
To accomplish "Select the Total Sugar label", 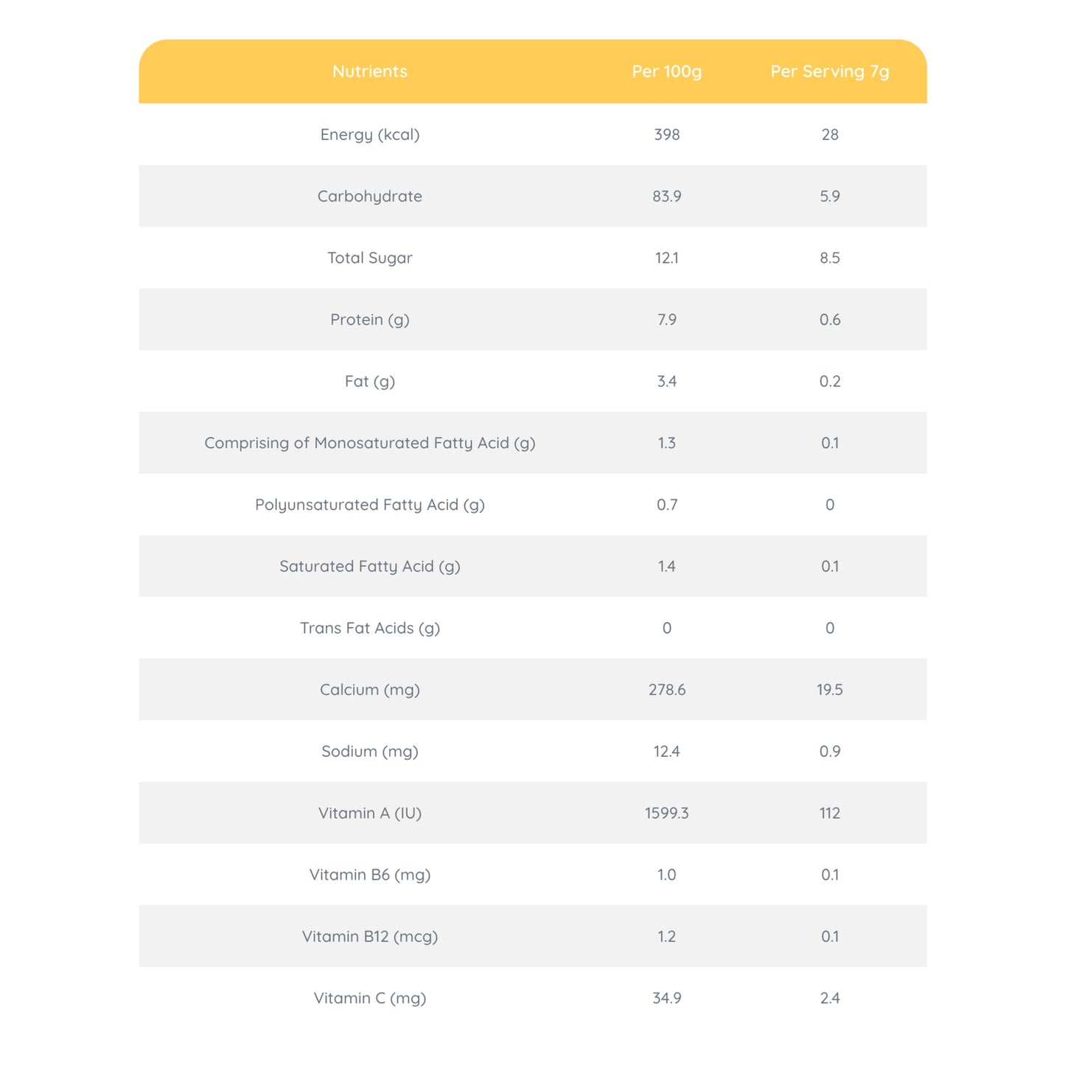I will [x=369, y=258].
